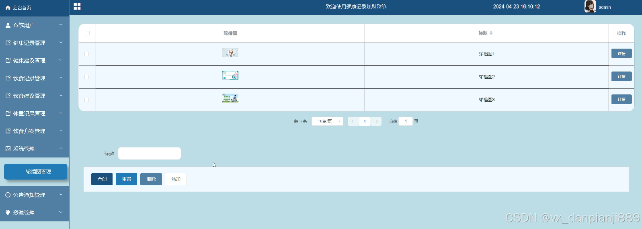
Task: Expand the 体重记录管理 menu chevron
Action: pyautogui.click(x=61, y=113)
